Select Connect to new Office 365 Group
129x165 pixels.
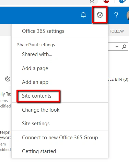coord(60,138)
